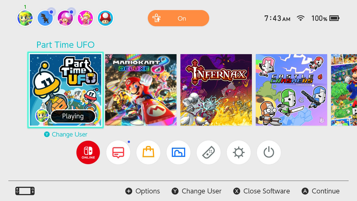Open the Controllers icon

point(209,152)
